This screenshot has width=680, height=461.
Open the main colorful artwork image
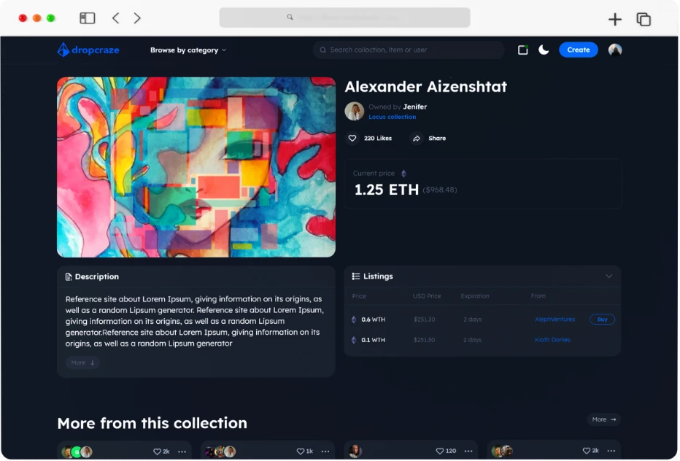196,167
